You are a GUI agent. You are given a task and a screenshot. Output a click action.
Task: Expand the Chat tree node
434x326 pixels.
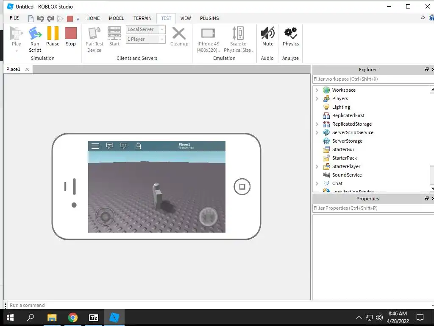(317, 183)
